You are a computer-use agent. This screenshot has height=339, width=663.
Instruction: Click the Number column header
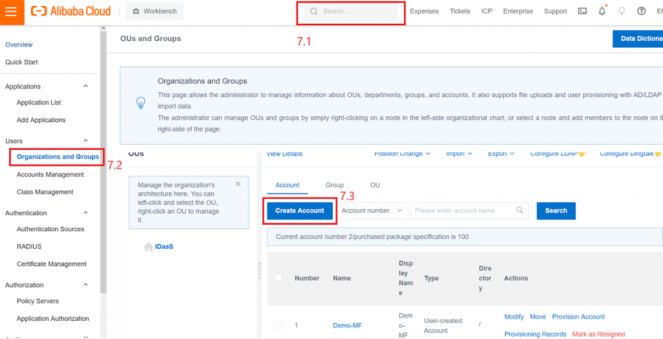pos(307,278)
